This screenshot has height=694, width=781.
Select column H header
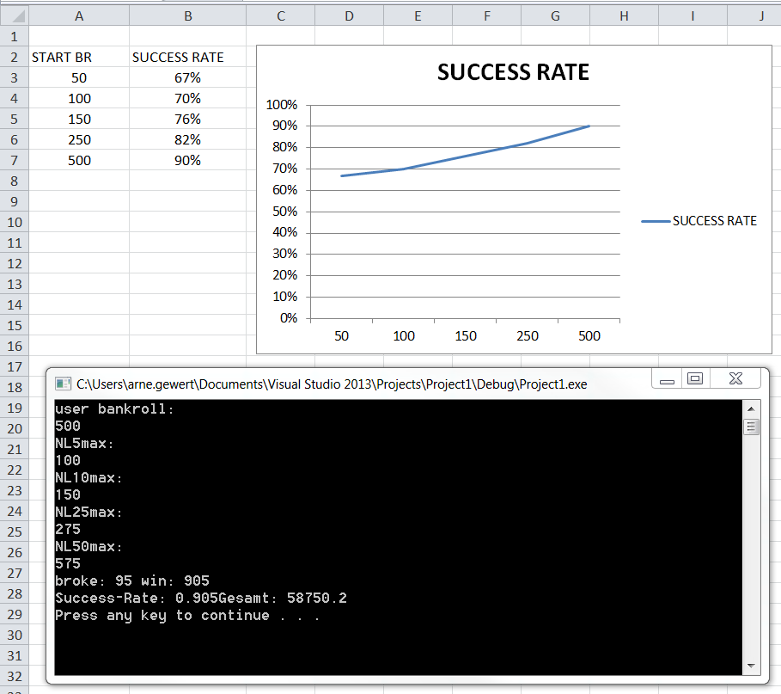pyautogui.click(x=624, y=16)
